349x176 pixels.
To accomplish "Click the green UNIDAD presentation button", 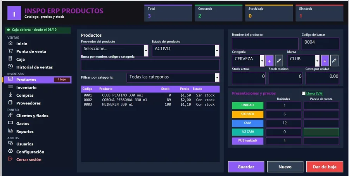I will [x=247, y=106].
